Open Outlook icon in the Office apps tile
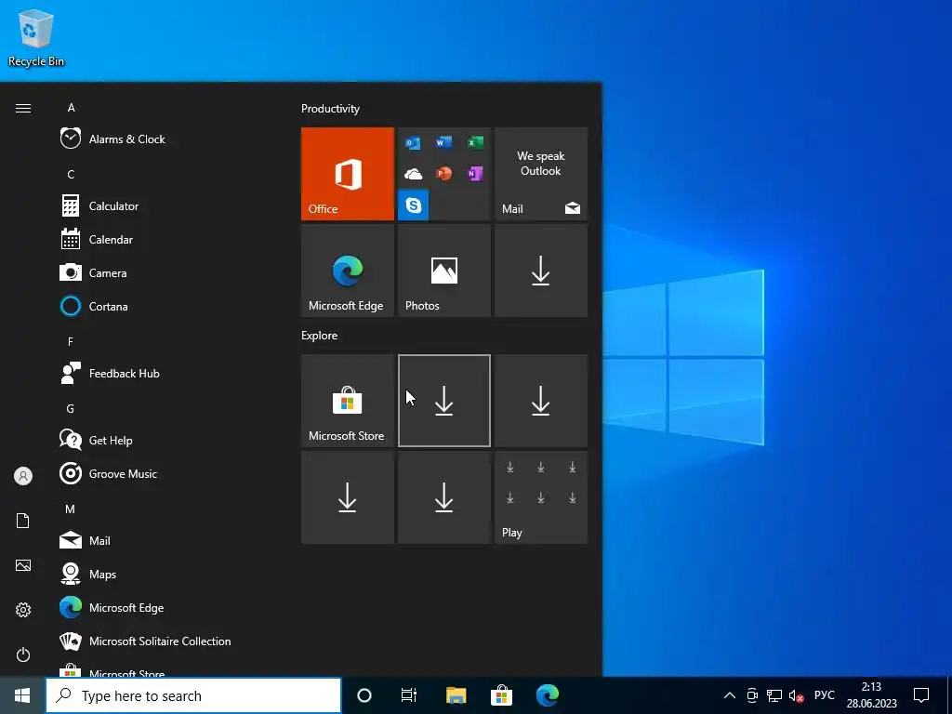 click(x=413, y=143)
